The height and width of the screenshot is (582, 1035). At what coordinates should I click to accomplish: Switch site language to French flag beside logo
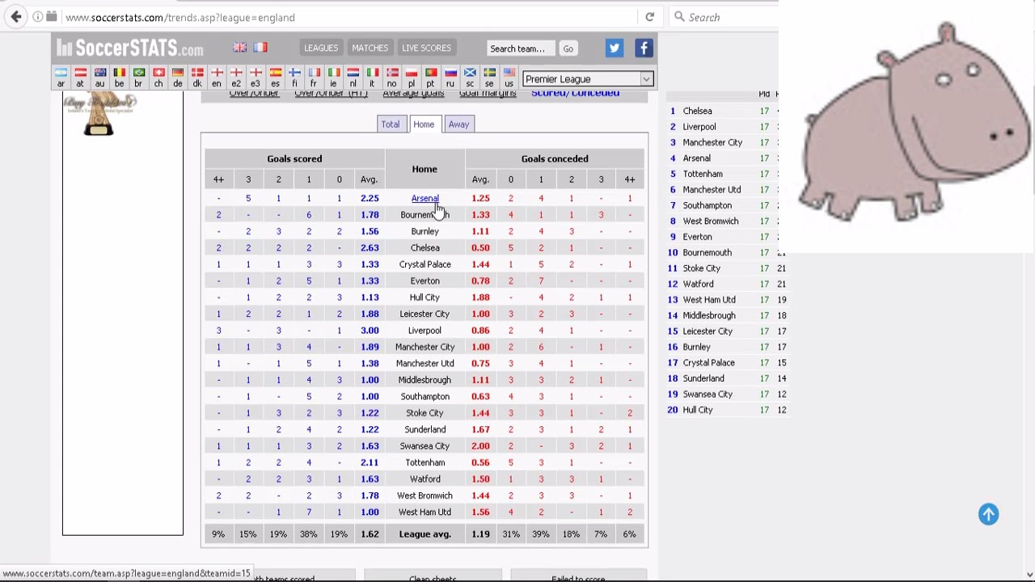point(260,48)
